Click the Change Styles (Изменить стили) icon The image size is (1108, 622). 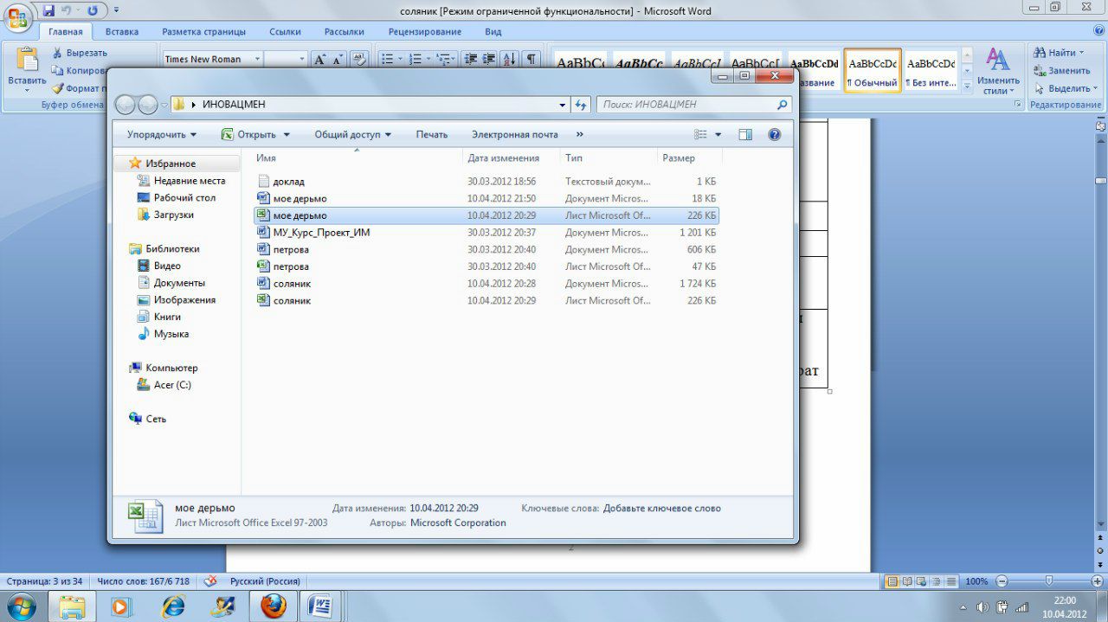point(998,69)
